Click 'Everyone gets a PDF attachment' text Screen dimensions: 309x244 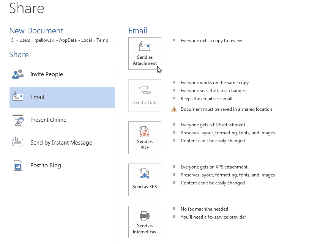click(x=213, y=125)
